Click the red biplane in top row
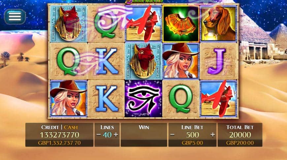Image resolution: width=287 pixels, height=160 pixels. [143, 24]
